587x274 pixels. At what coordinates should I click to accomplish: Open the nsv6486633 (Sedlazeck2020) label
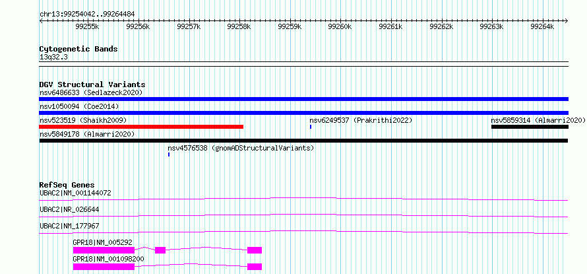coord(91,92)
